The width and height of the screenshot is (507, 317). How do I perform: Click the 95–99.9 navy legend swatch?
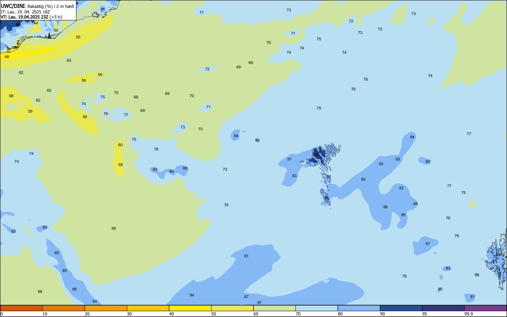[x=443, y=308]
